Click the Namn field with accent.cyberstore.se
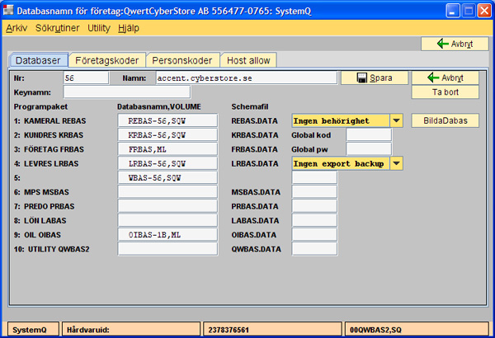 [x=246, y=77]
